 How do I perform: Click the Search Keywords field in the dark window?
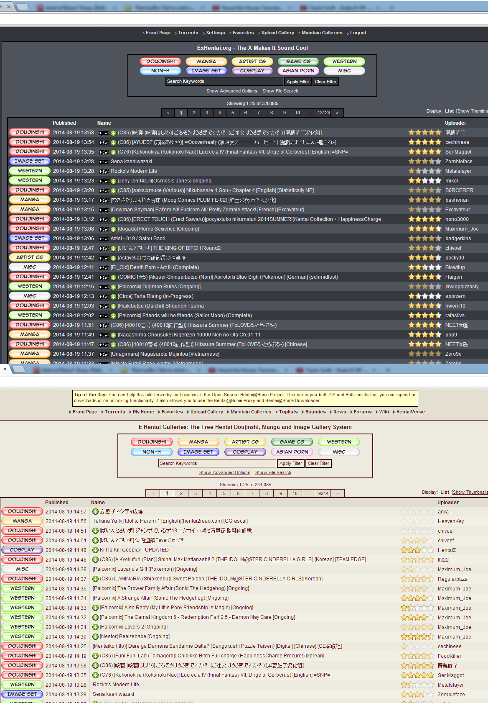tap(224, 82)
